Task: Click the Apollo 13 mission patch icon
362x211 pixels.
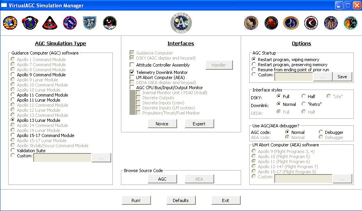Action: click(271, 23)
